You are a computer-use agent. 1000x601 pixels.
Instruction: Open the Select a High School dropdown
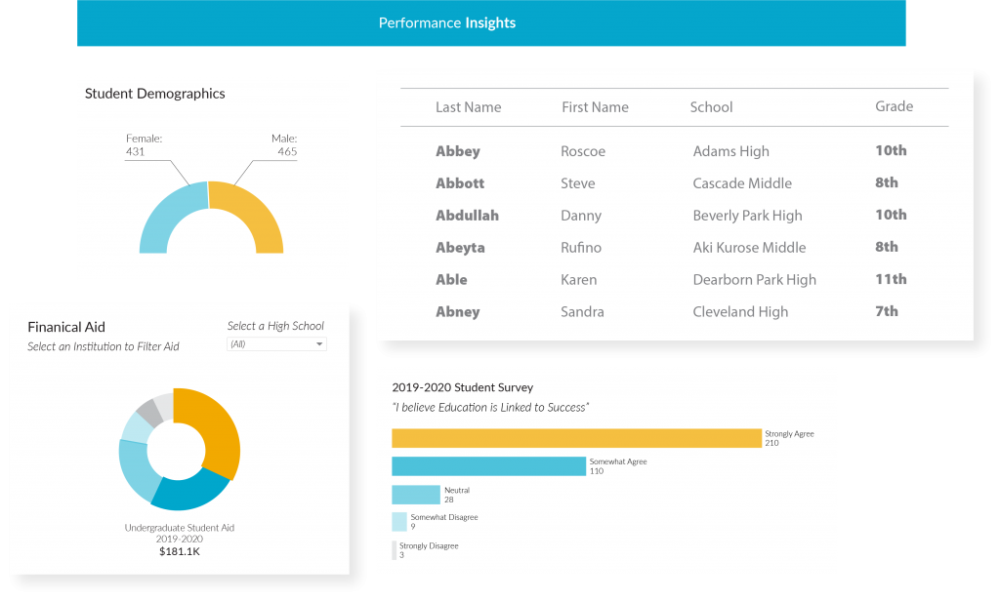tap(276, 344)
